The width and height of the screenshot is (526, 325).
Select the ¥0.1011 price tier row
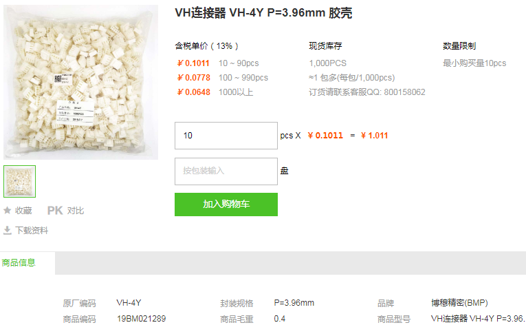tap(218, 63)
